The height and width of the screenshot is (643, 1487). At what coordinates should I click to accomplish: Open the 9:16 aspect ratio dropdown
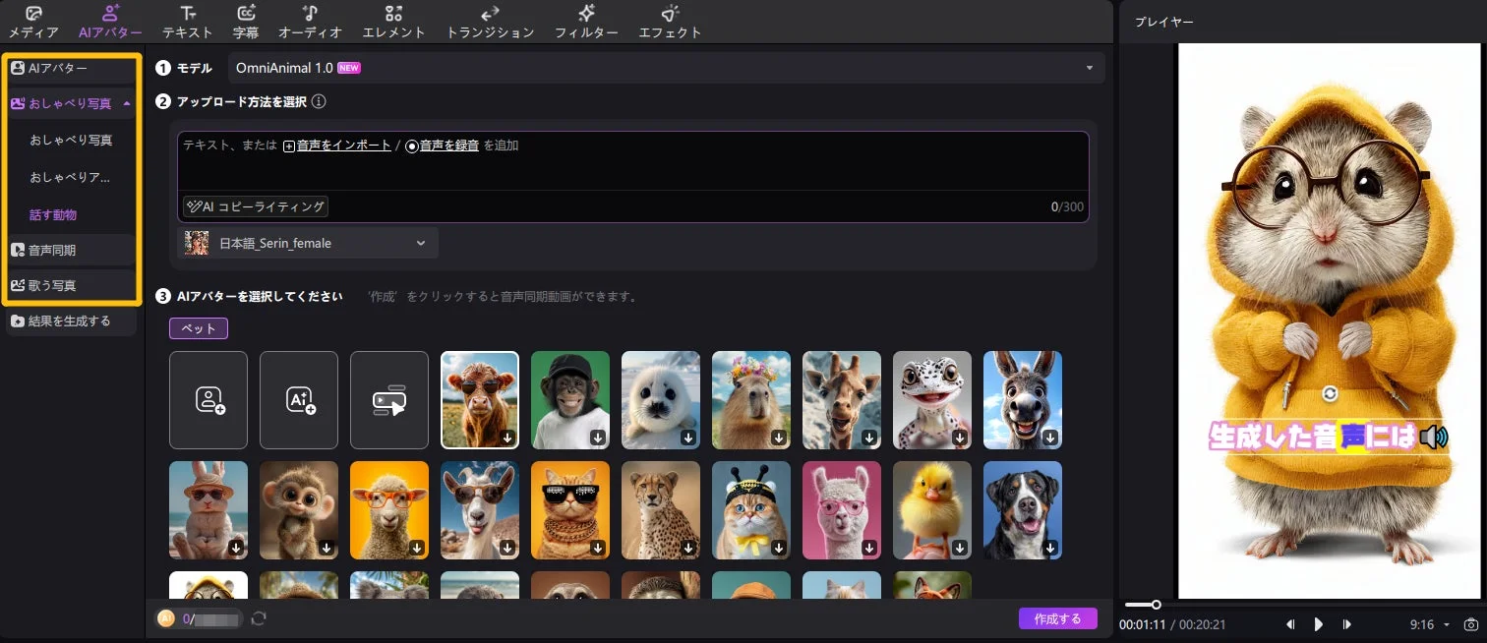(1428, 623)
